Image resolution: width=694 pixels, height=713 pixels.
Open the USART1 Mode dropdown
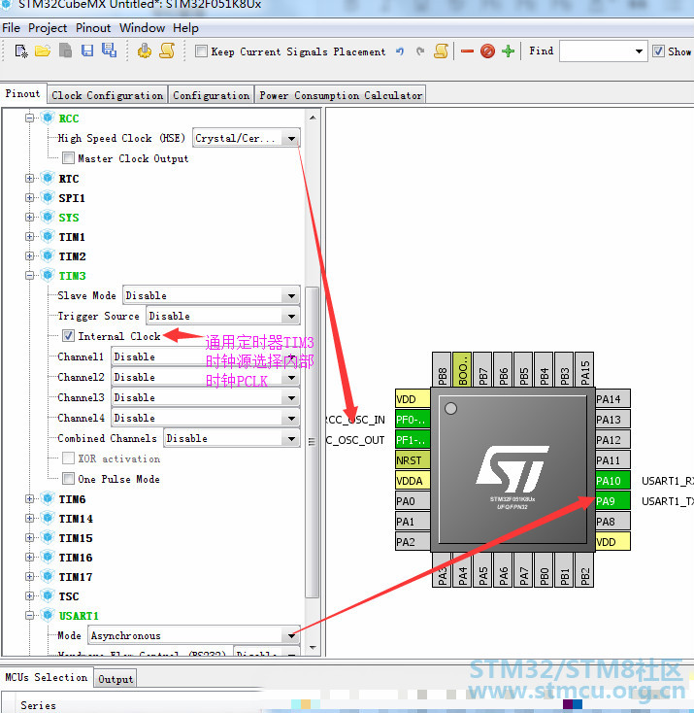pos(291,635)
